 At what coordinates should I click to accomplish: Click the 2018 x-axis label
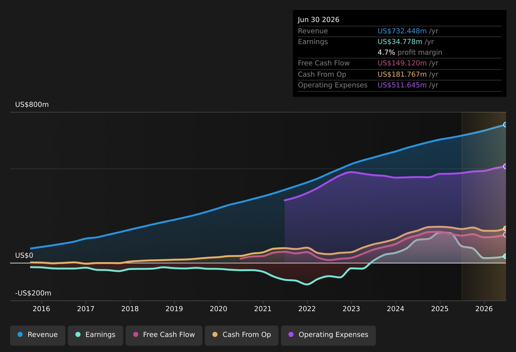130,309
